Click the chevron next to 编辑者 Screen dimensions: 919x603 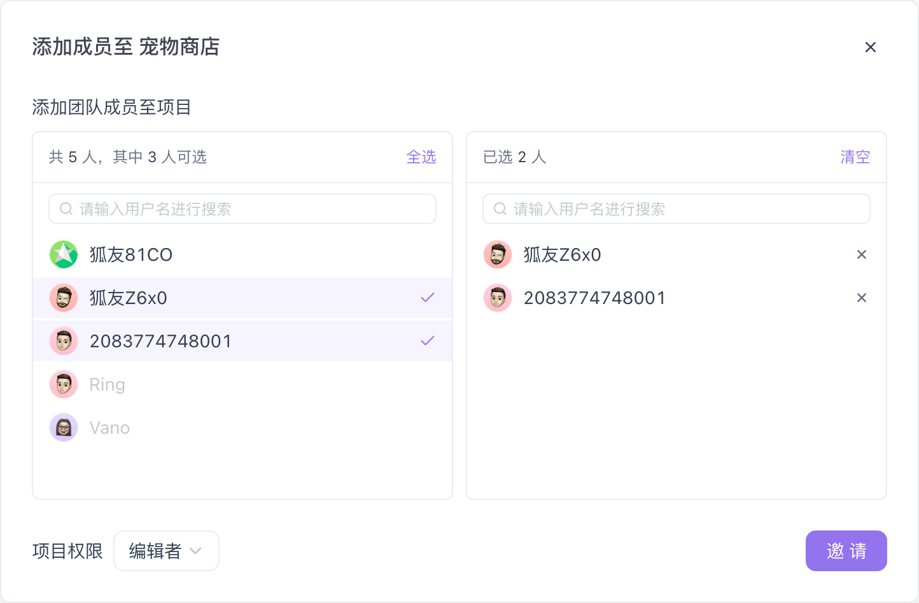(196, 551)
